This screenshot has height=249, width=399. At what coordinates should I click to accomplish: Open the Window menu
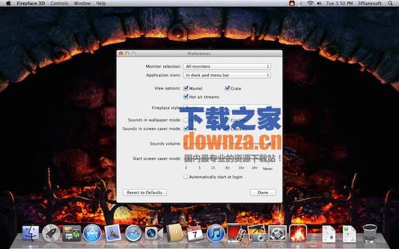[x=82, y=3]
